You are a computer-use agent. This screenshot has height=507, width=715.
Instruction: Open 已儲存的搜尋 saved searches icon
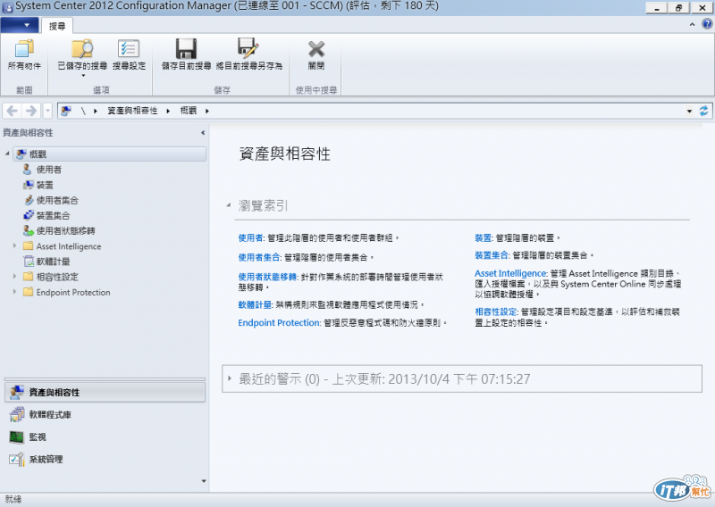click(82, 49)
